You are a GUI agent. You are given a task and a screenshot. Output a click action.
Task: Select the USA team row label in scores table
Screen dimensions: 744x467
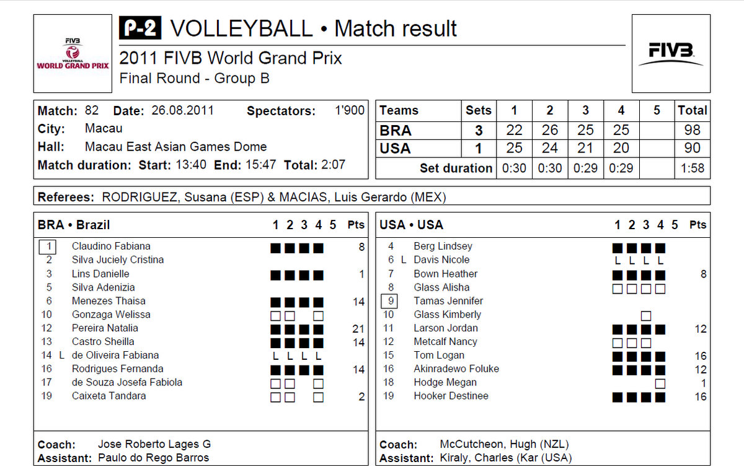(396, 149)
